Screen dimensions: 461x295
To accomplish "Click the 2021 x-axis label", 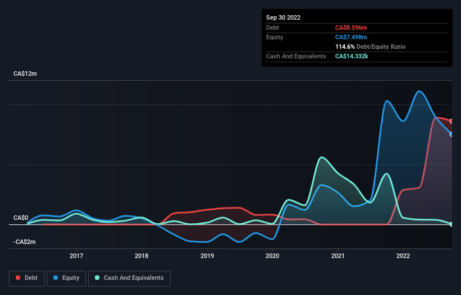I will [x=338, y=256].
